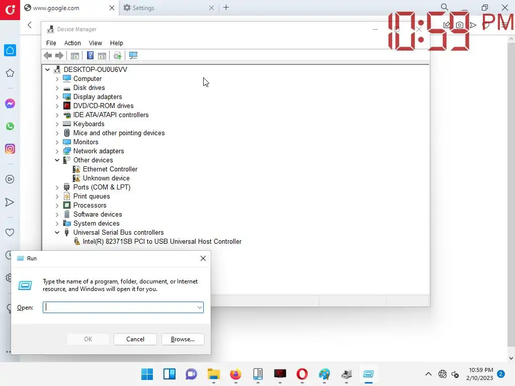
Task: Open the Help icon in Device Manager toolbar
Action: pos(90,55)
